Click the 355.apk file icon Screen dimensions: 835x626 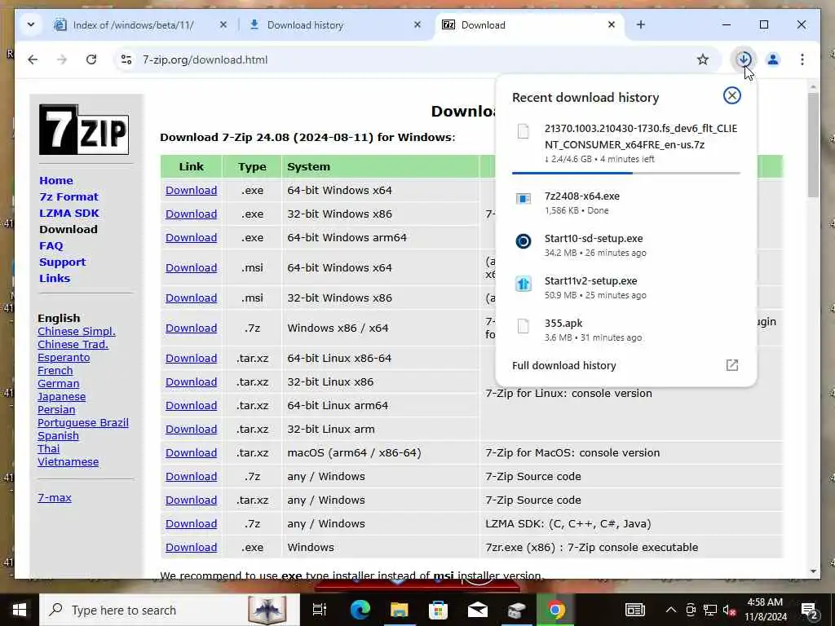[x=524, y=326]
